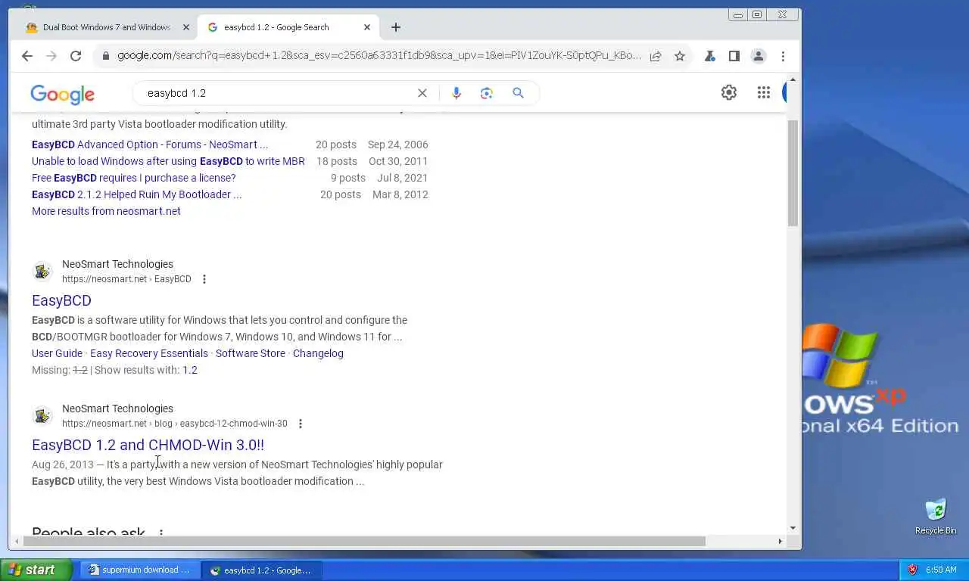Click the '18 posts' text
969x581 pixels.
[337, 161]
